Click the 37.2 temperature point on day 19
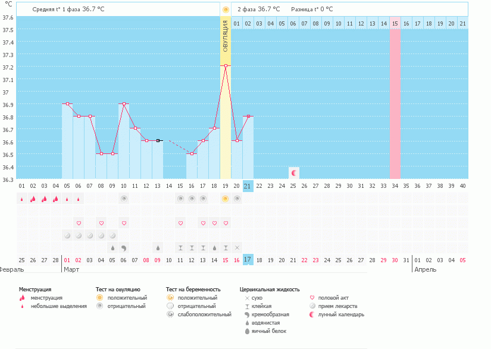 [226, 66]
